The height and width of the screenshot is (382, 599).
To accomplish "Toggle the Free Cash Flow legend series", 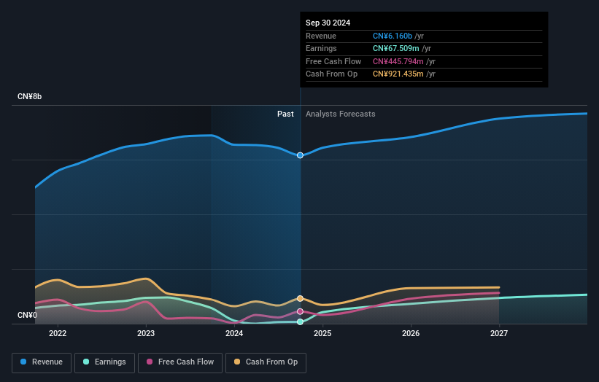I will click(180, 362).
